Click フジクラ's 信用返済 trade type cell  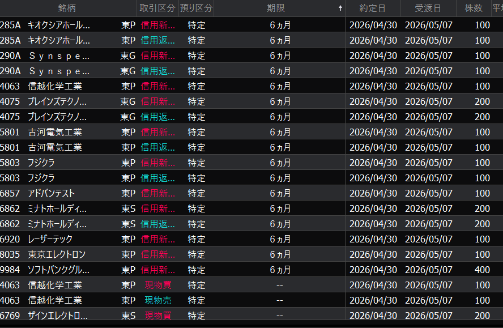tap(157, 178)
